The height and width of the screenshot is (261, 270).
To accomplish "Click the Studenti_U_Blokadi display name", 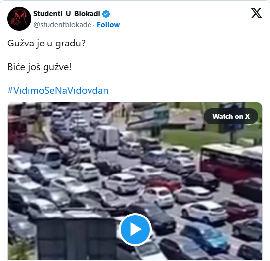I will click(67, 14).
